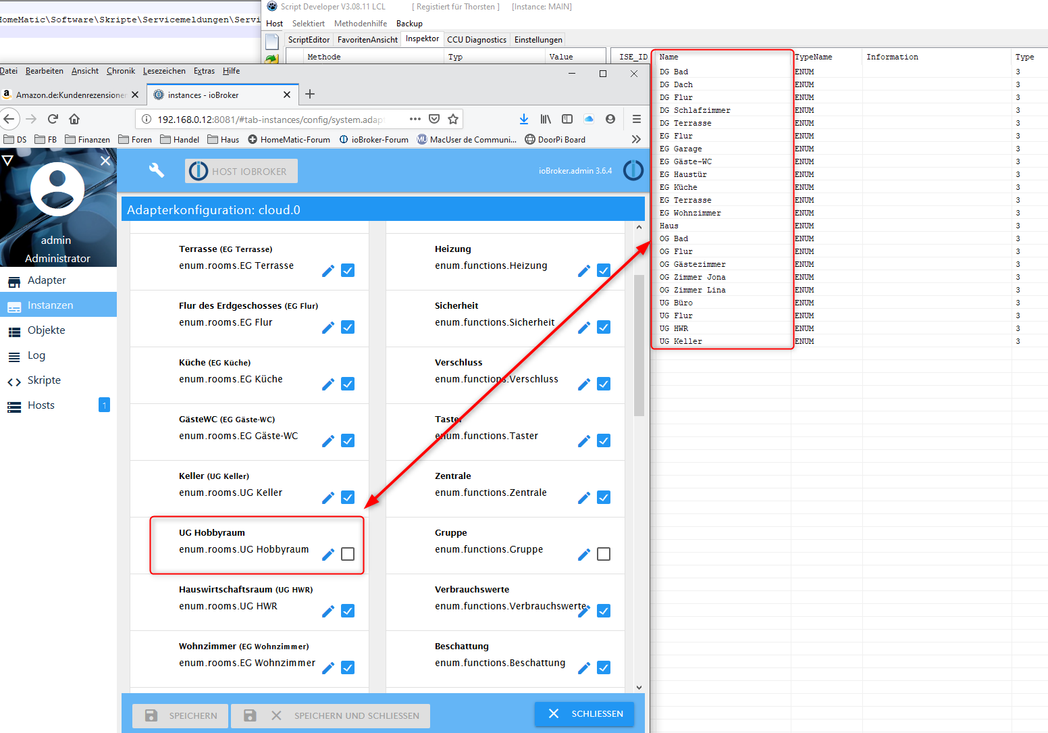1048x733 pixels.
Task: Uncheck enum.rooms.EG Flur checkbox
Action: click(x=348, y=327)
